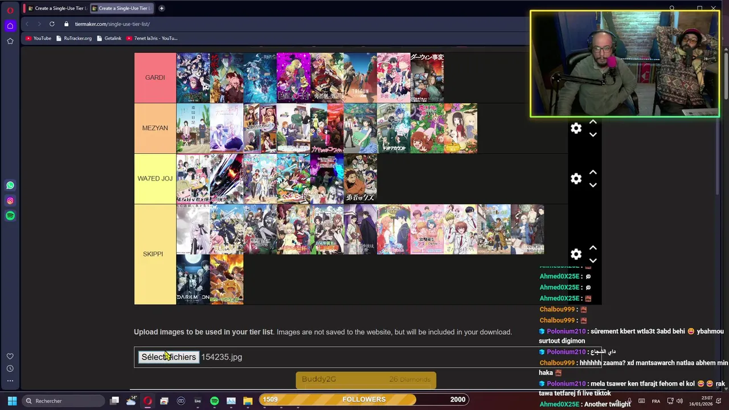
Task: Open history clock icon in sidebar
Action: [10, 369]
